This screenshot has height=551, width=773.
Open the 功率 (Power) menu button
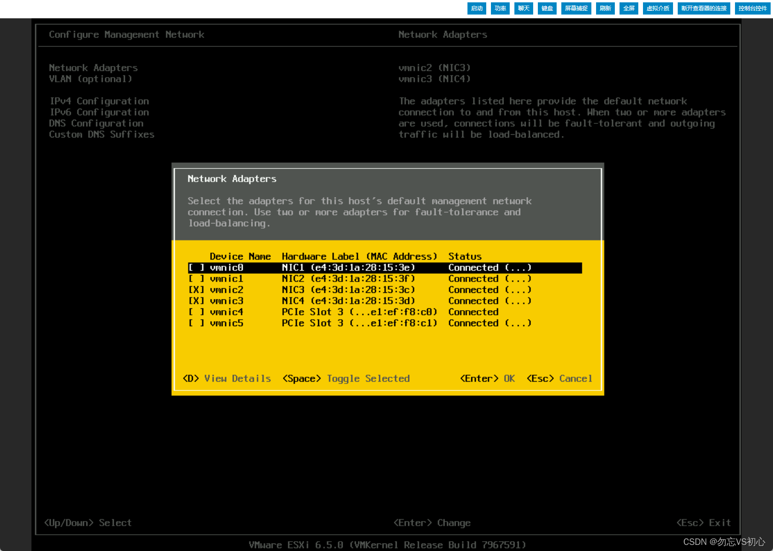500,8
